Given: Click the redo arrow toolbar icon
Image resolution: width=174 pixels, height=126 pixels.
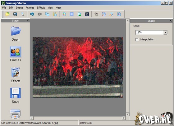Looking at the screenshot, I should [x=40, y=14].
